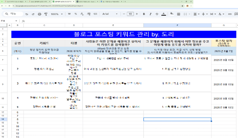The image size is (238, 138).
Task: Open the tab search chevron at far left
Action: tap(2, 1)
